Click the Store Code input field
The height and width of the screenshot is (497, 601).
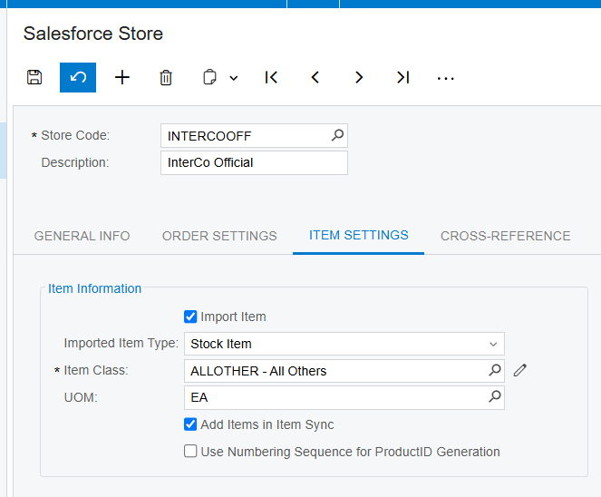(x=254, y=135)
